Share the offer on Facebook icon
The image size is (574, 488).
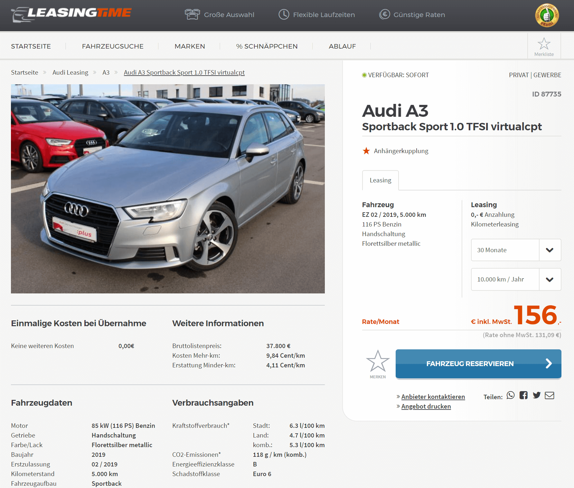(523, 395)
